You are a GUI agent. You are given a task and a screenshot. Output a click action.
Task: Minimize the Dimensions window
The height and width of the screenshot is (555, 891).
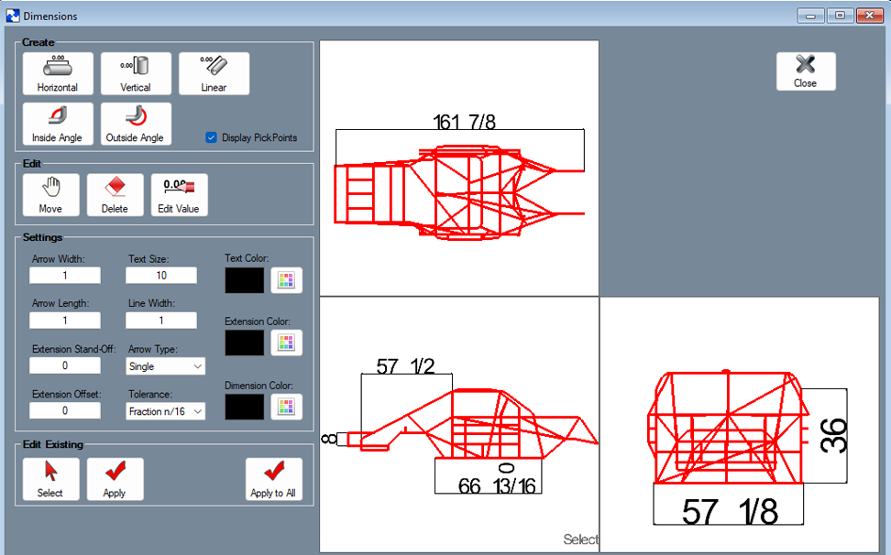point(810,16)
